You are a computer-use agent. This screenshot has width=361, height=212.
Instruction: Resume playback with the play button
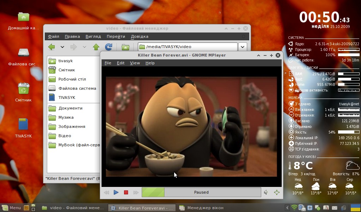pos(116,193)
